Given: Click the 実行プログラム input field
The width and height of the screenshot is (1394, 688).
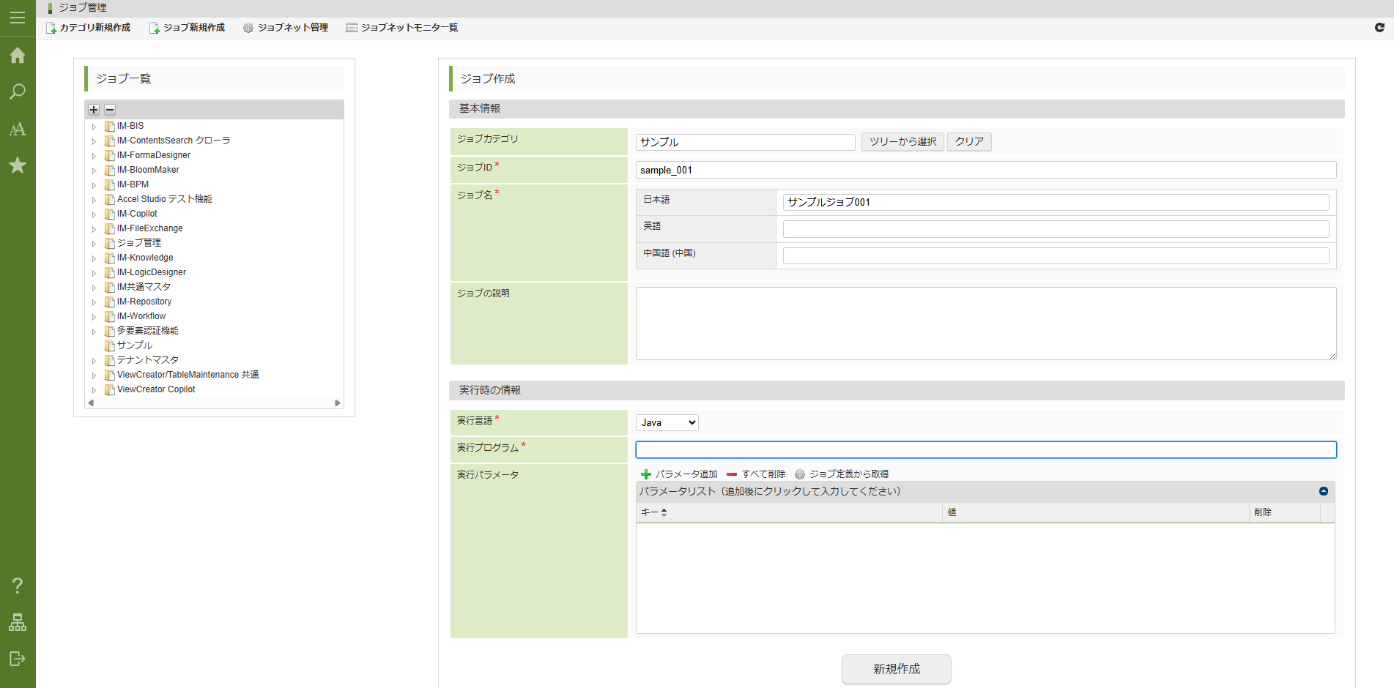Looking at the screenshot, I should (985, 449).
